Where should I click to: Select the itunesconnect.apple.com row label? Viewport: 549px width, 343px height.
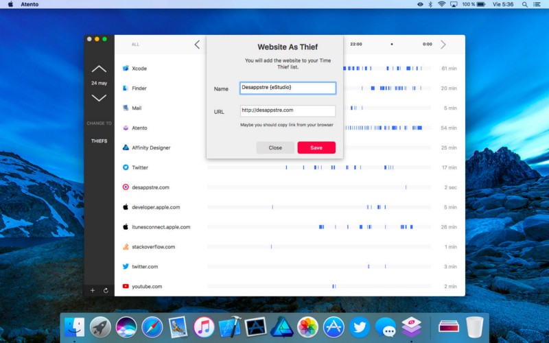(161, 227)
